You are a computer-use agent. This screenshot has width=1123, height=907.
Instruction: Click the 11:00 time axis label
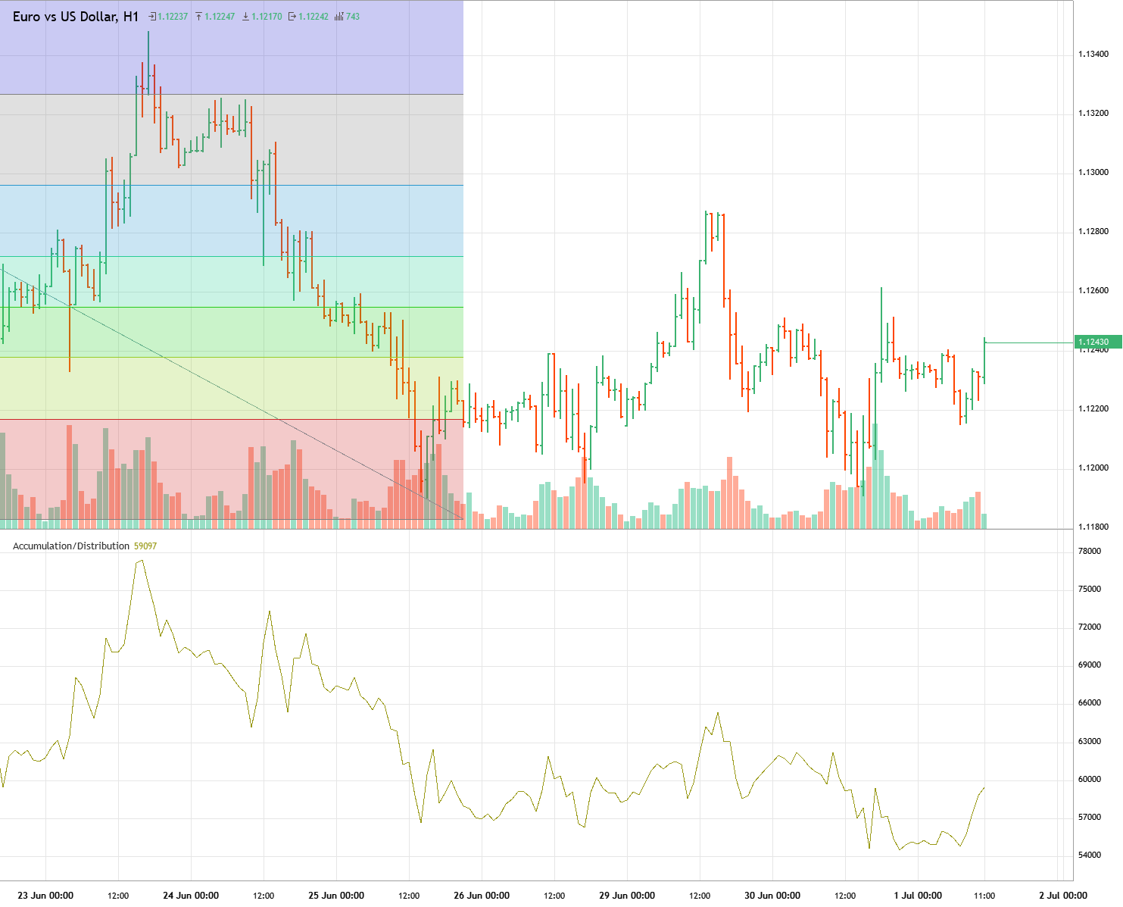click(x=984, y=896)
